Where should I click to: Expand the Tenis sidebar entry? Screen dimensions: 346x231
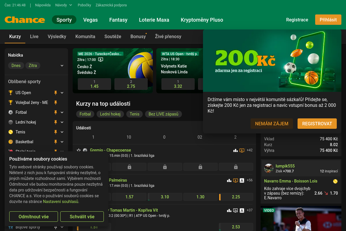coord(62,132)
